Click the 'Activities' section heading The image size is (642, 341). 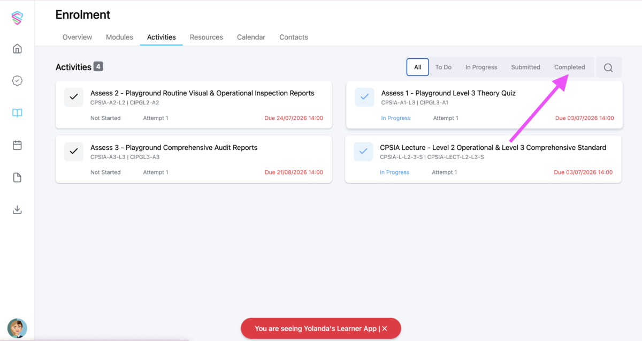[x=73, y=67]
